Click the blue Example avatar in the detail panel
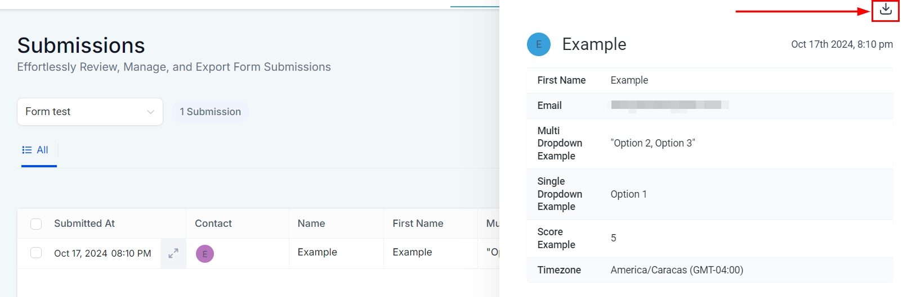The width and height of the screenshot is (907, 297). pyautogui.click(x=539, y=44)
